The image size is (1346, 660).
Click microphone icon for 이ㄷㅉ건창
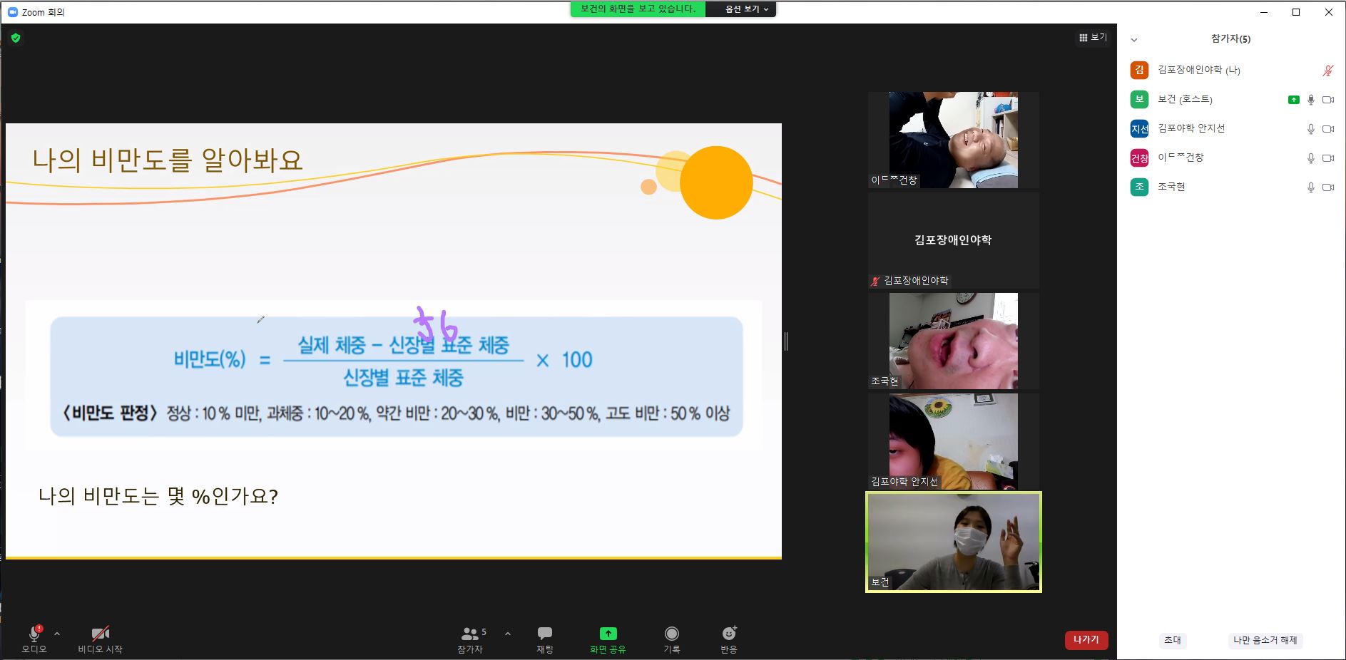(1310, 158)
